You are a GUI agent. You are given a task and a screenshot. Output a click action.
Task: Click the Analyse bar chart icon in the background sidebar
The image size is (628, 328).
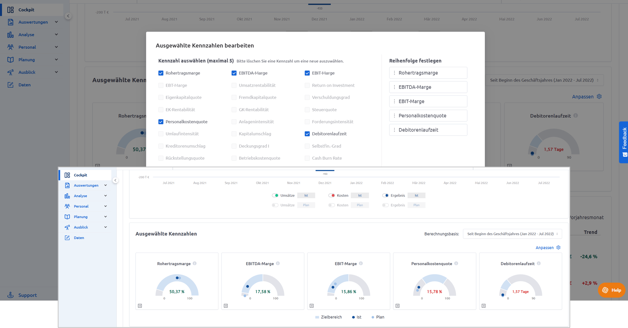(10, 35)
